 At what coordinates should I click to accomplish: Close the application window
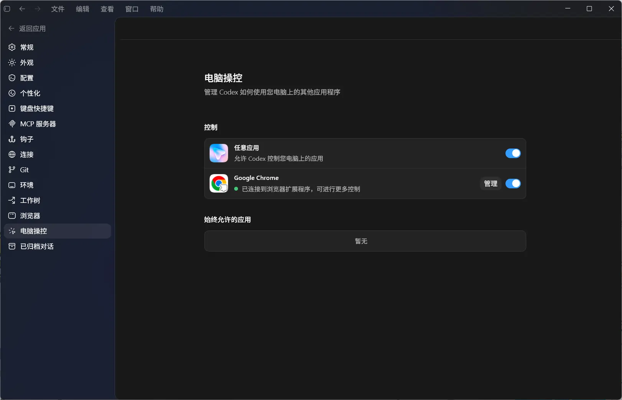(x=611, y=8)
